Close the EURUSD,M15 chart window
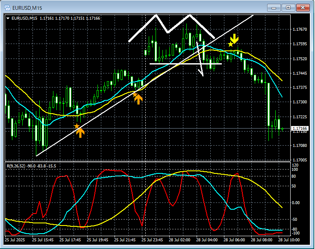The image size is (315, 249). [303, 8]
